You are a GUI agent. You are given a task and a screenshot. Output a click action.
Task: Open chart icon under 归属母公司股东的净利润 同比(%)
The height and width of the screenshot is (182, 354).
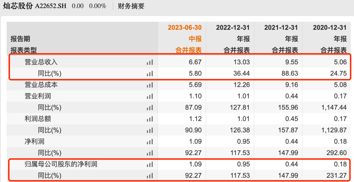pyautogui.click(x=150, y=175)
